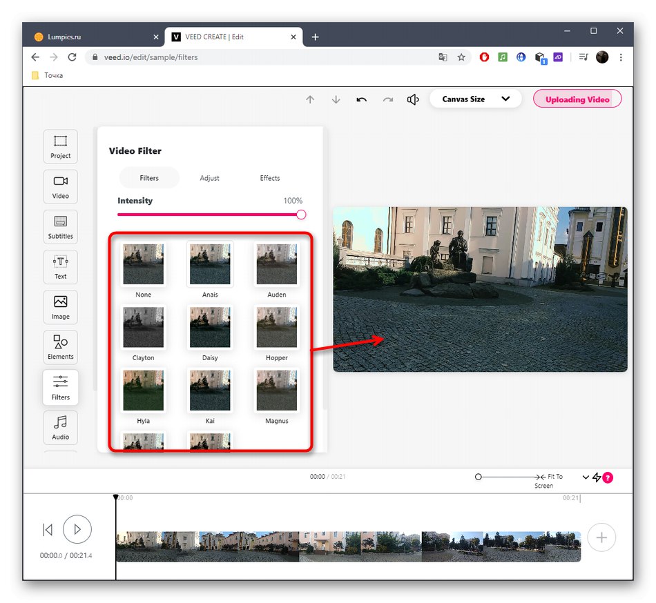This screenshot has width=656, height=603.
Task: Click the pink help question icon
Action: pos(608,477)
